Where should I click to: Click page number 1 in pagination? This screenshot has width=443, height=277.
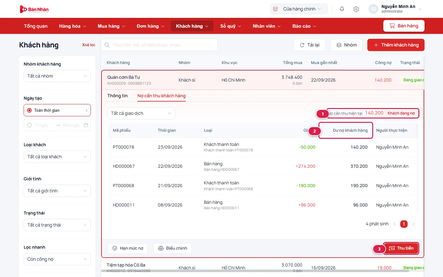point(404,224)
